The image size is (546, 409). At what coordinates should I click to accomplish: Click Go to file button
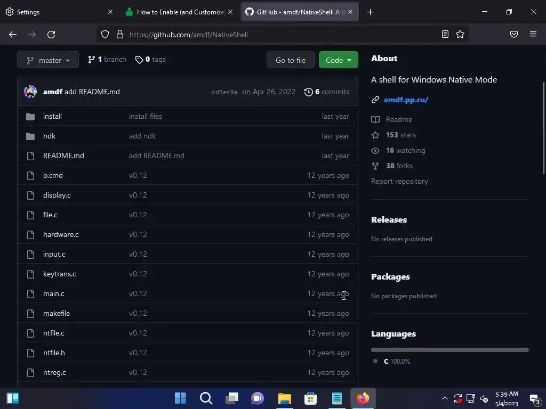tap(291, 60)
